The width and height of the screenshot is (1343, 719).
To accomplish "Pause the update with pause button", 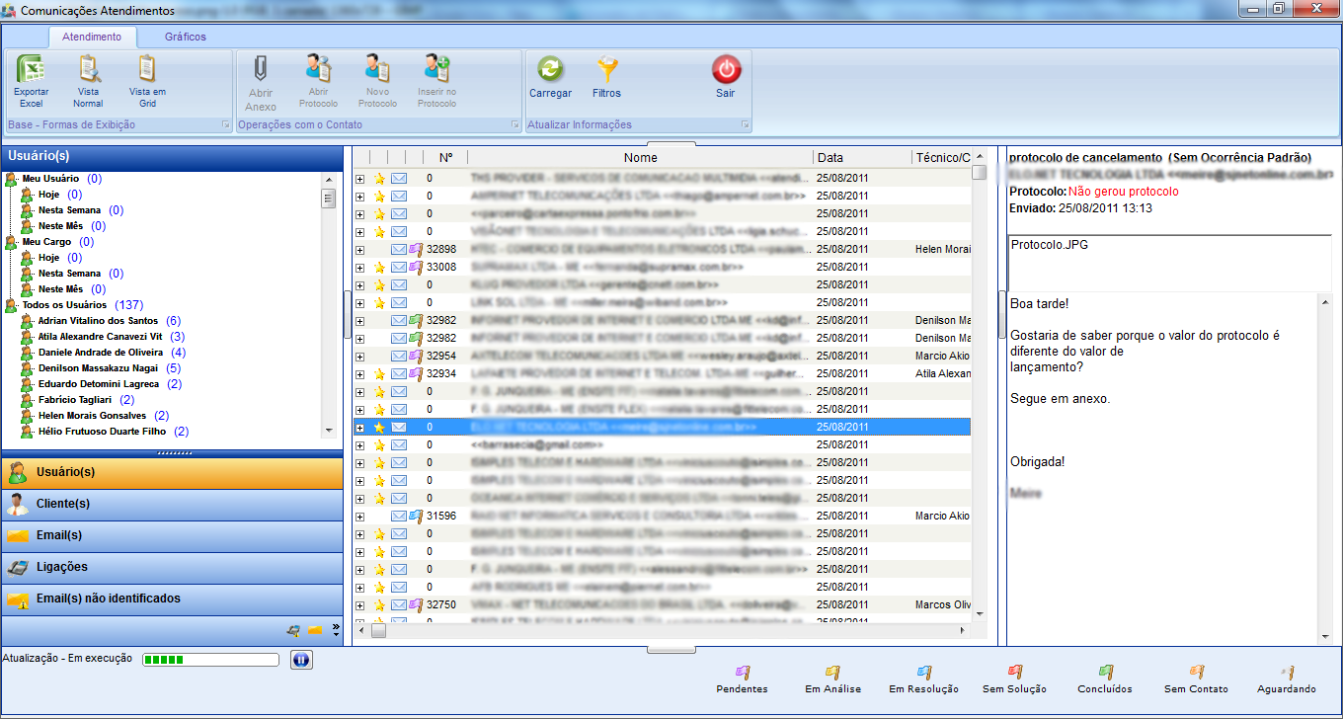I will click(x=301, y=660).
